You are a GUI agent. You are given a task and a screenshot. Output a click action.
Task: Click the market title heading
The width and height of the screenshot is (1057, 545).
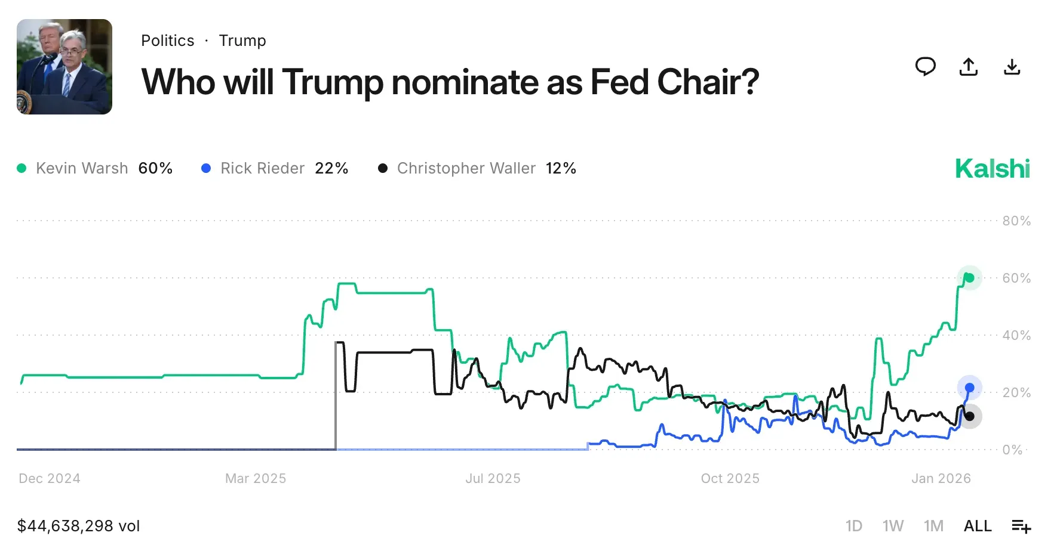point(450,82)
